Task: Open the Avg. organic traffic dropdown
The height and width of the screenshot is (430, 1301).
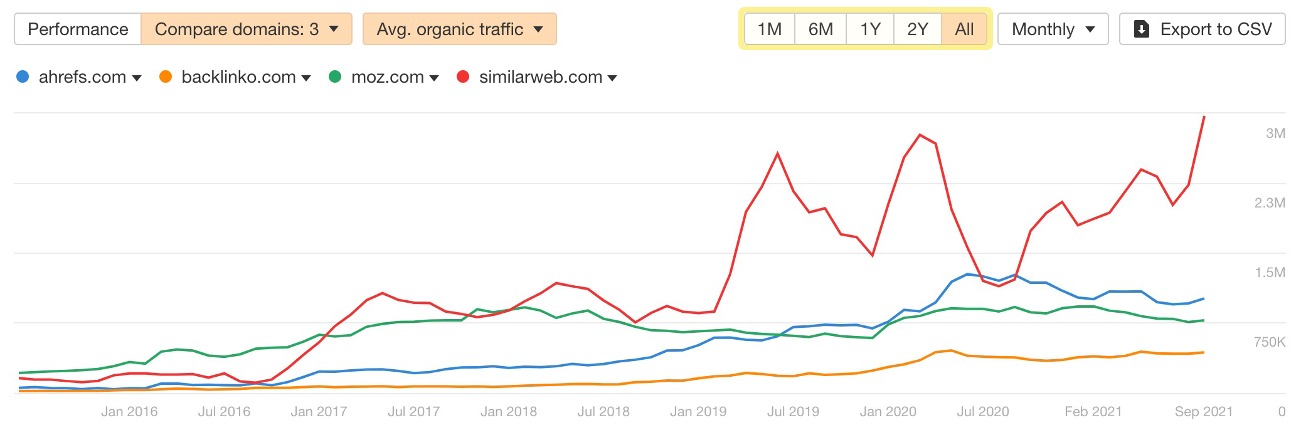Action: 459,29
